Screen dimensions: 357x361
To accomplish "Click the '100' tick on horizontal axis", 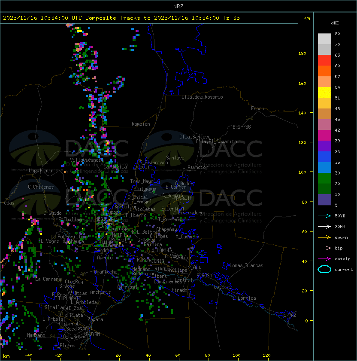I will coord(237,355).
